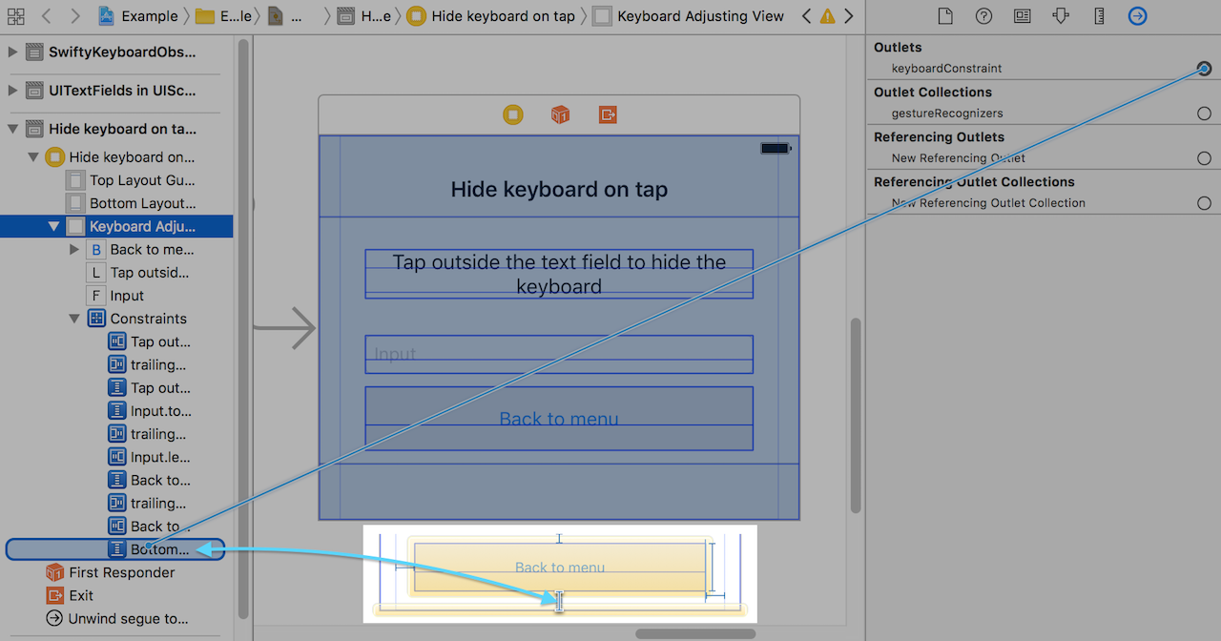Open the yellow folder breadcrumb segment

[x=223, y=16]
